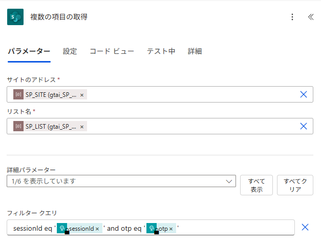Click the SharePoint connector icon
This screenshot has width=321, height=242.
coord(15,17)
